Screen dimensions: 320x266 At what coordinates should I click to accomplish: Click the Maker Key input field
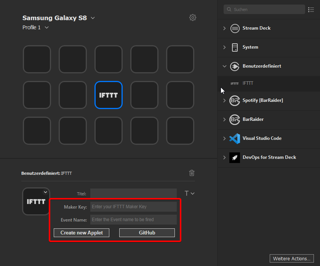(133, 207)
